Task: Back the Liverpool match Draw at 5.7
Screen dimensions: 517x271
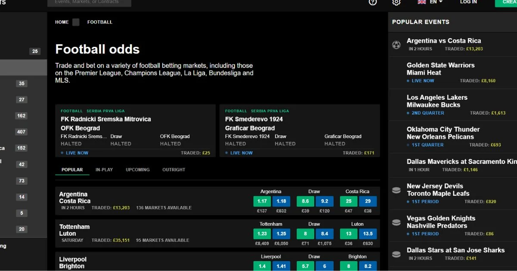Action: (x=305, y=266)
